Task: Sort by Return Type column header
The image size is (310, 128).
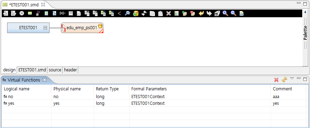Action: pos(111,89)
